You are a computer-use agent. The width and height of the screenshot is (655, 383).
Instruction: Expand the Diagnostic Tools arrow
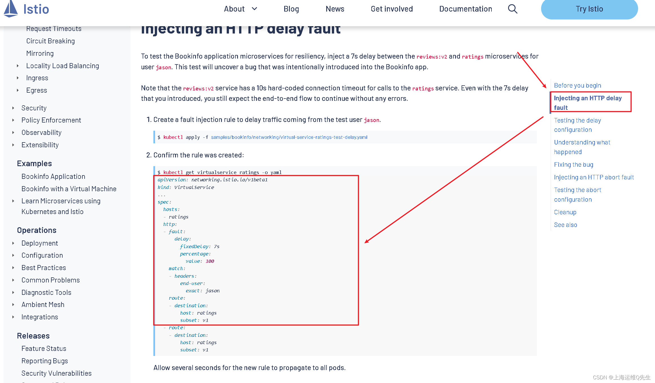[x=13, y=293]
